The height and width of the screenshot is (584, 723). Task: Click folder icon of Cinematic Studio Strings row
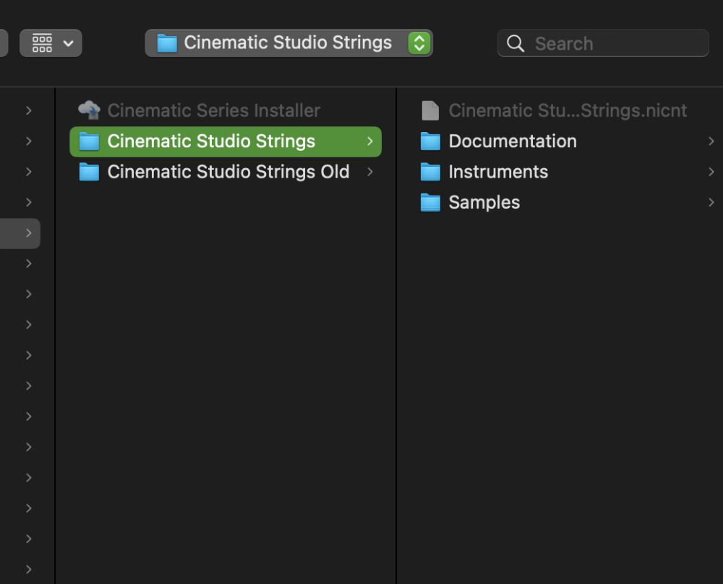[x=89, y=141]
